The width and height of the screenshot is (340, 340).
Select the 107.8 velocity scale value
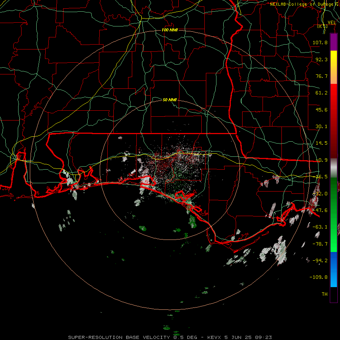coord(320,42)
